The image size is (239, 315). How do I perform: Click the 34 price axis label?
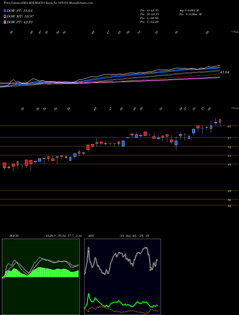pos(229,206)
